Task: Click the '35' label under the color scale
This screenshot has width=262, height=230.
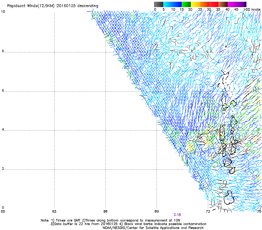Action: (x=218, y=10)
